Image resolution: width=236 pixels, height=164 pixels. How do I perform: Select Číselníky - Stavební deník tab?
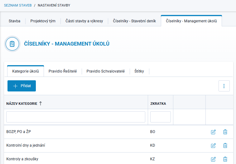[134, 21]
